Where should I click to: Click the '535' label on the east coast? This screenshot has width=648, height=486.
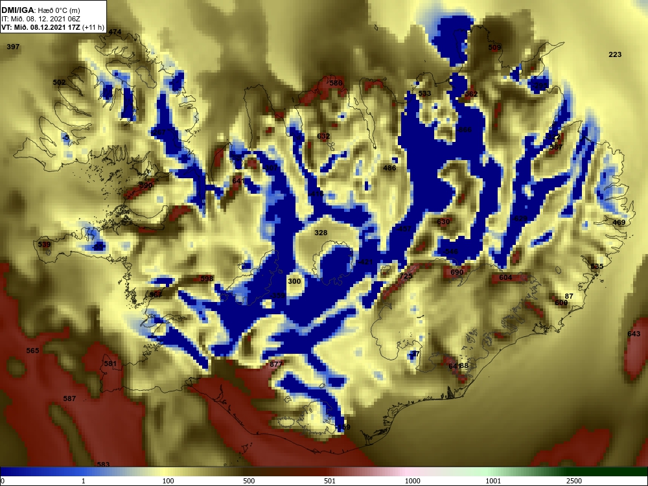point(597,266)
